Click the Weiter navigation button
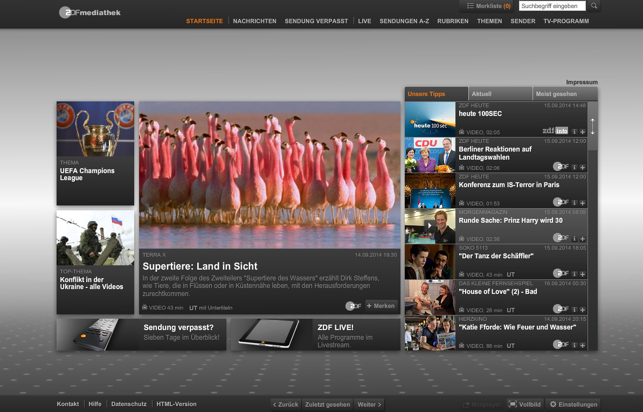 click(x=369, y=404)
